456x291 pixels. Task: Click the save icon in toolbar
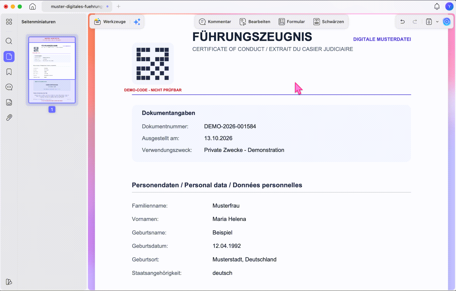coord(429,22)
